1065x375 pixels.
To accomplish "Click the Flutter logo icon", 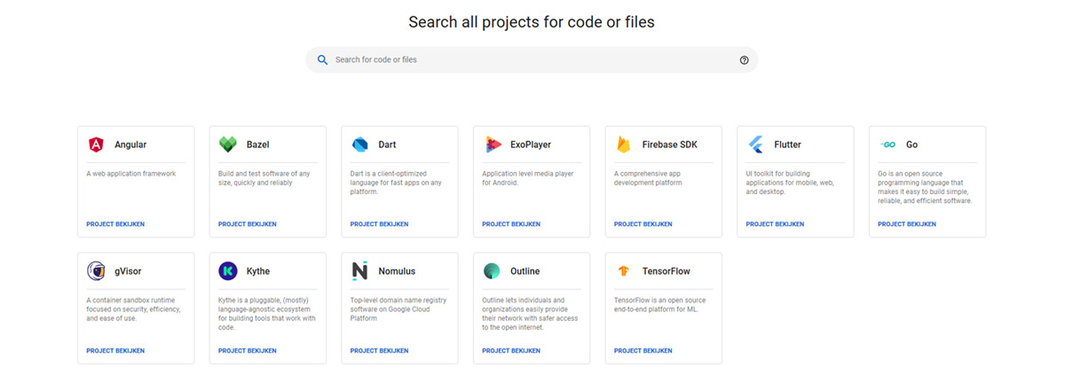I will click(756, 145).
